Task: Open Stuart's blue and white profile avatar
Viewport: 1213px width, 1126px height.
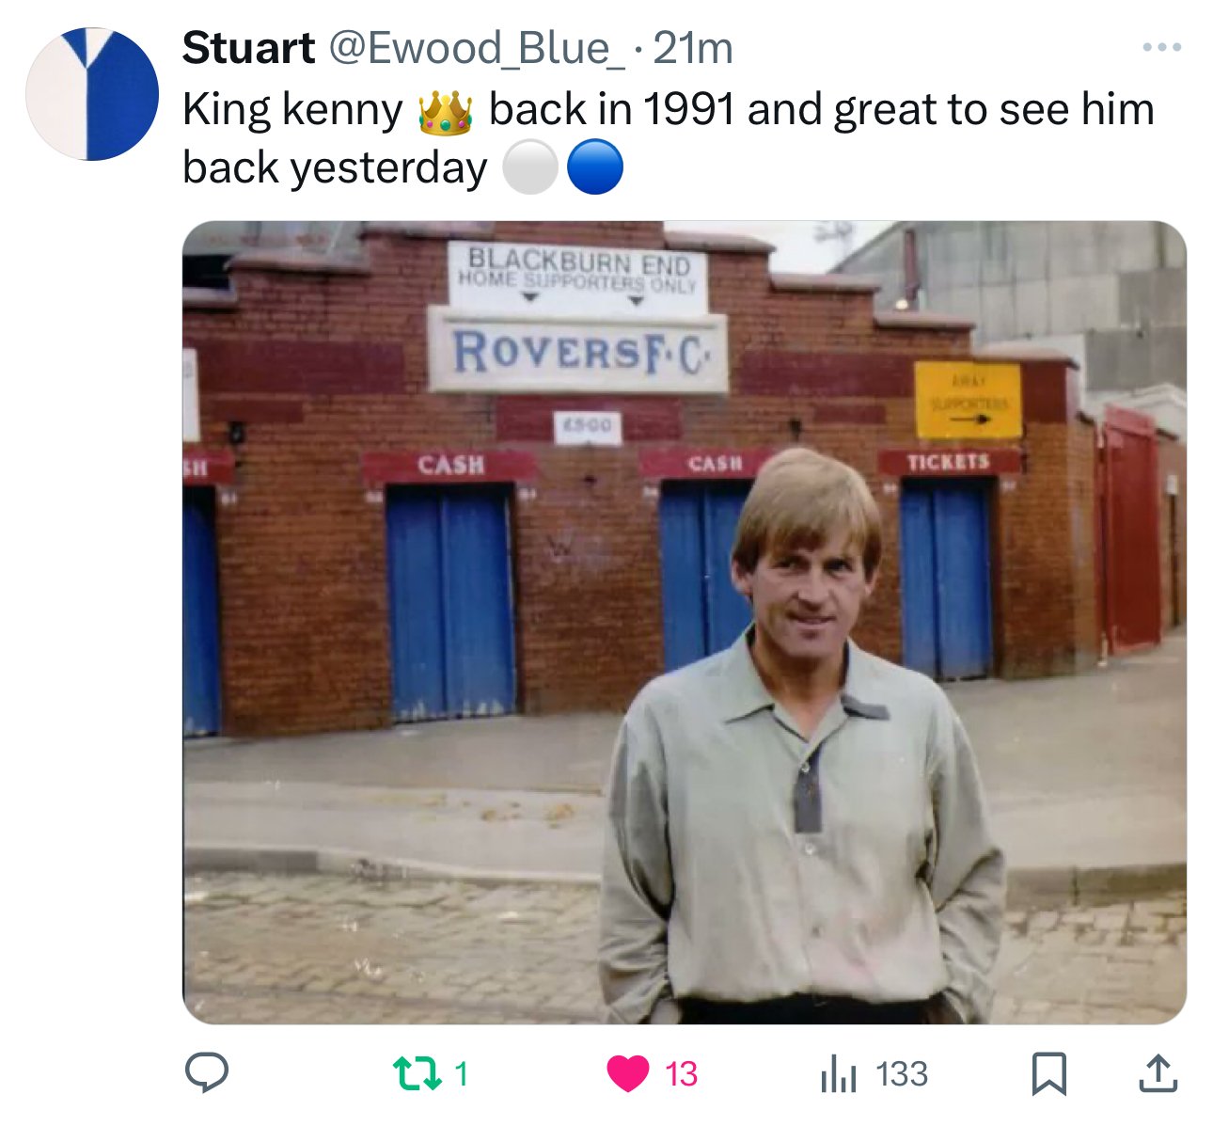Action: (x=92, y=93)
